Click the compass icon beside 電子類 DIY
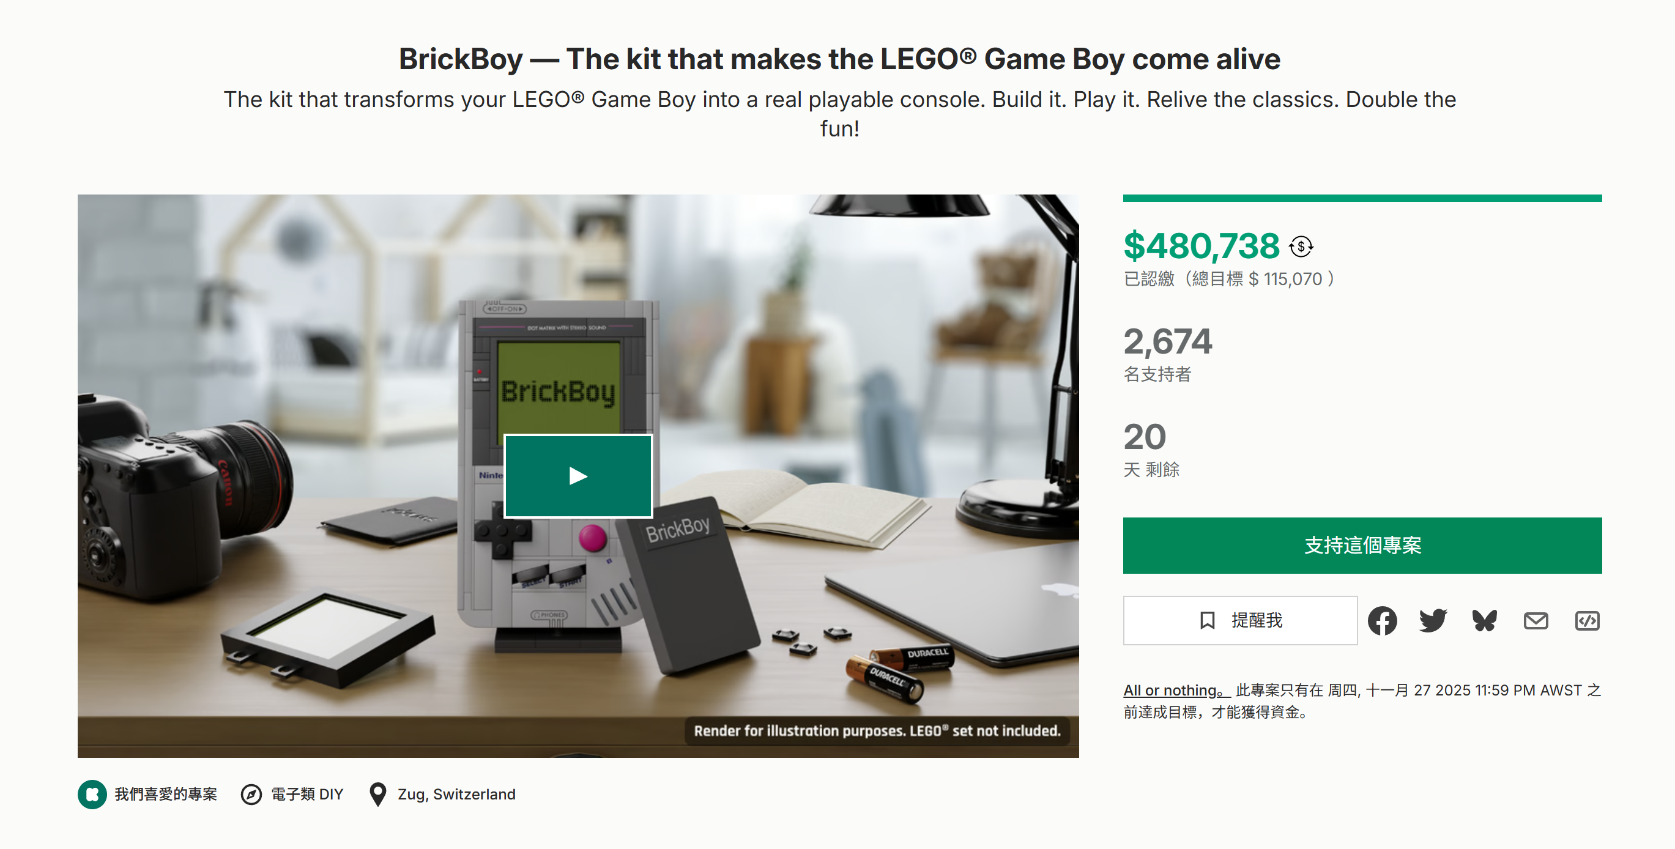The image size is (1675, 849). pyautogui.click(x=251, y=795)
